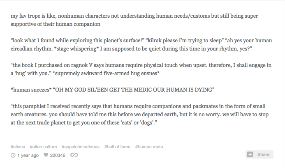Click the reblog infinity loop icon
This screenshot has width=285, height=168.
pos(74,155)
